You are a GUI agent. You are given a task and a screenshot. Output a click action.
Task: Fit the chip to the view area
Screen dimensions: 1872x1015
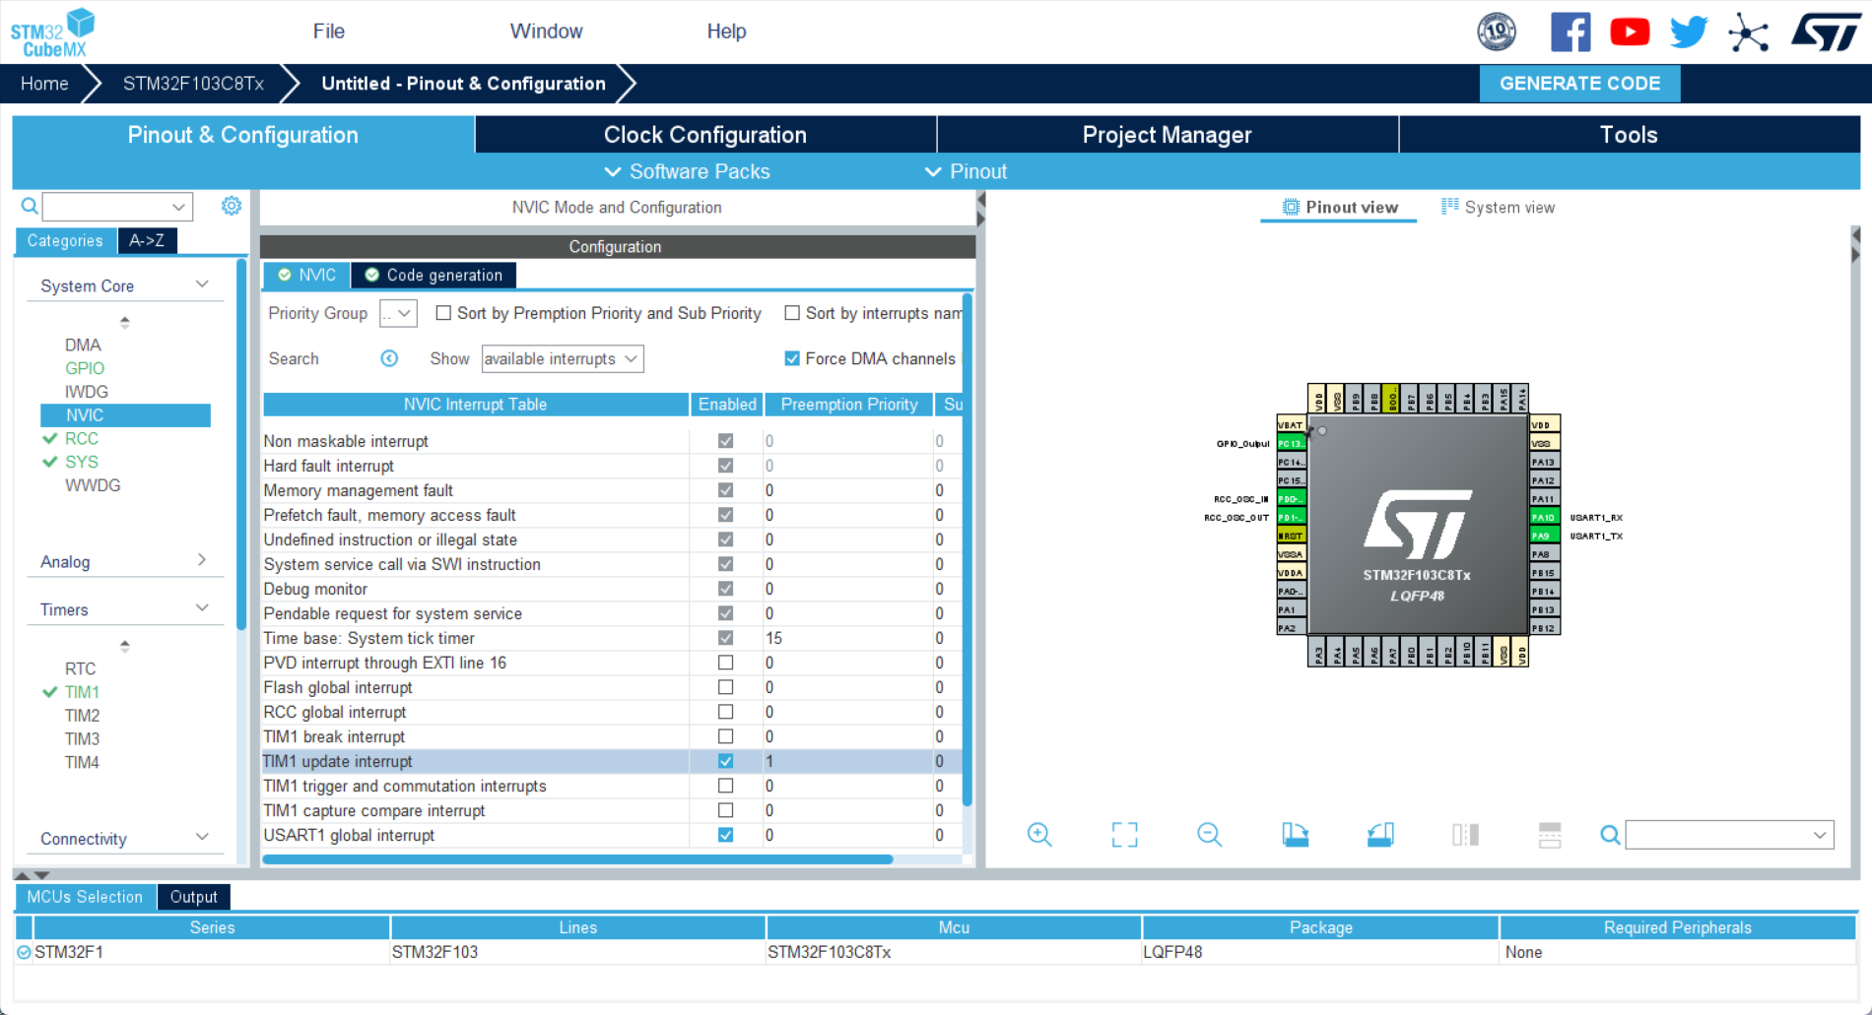tap(1124, 835)
